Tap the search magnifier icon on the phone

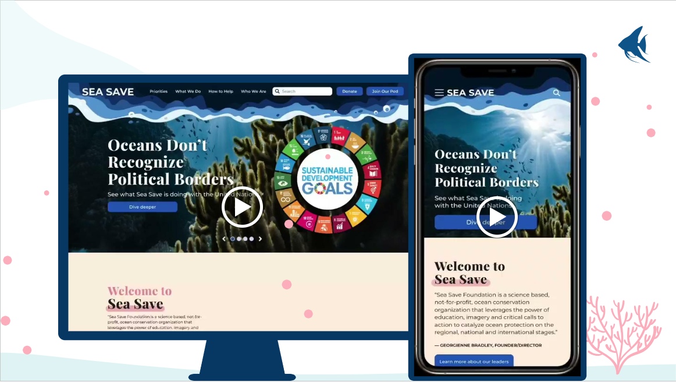(557, 93)
